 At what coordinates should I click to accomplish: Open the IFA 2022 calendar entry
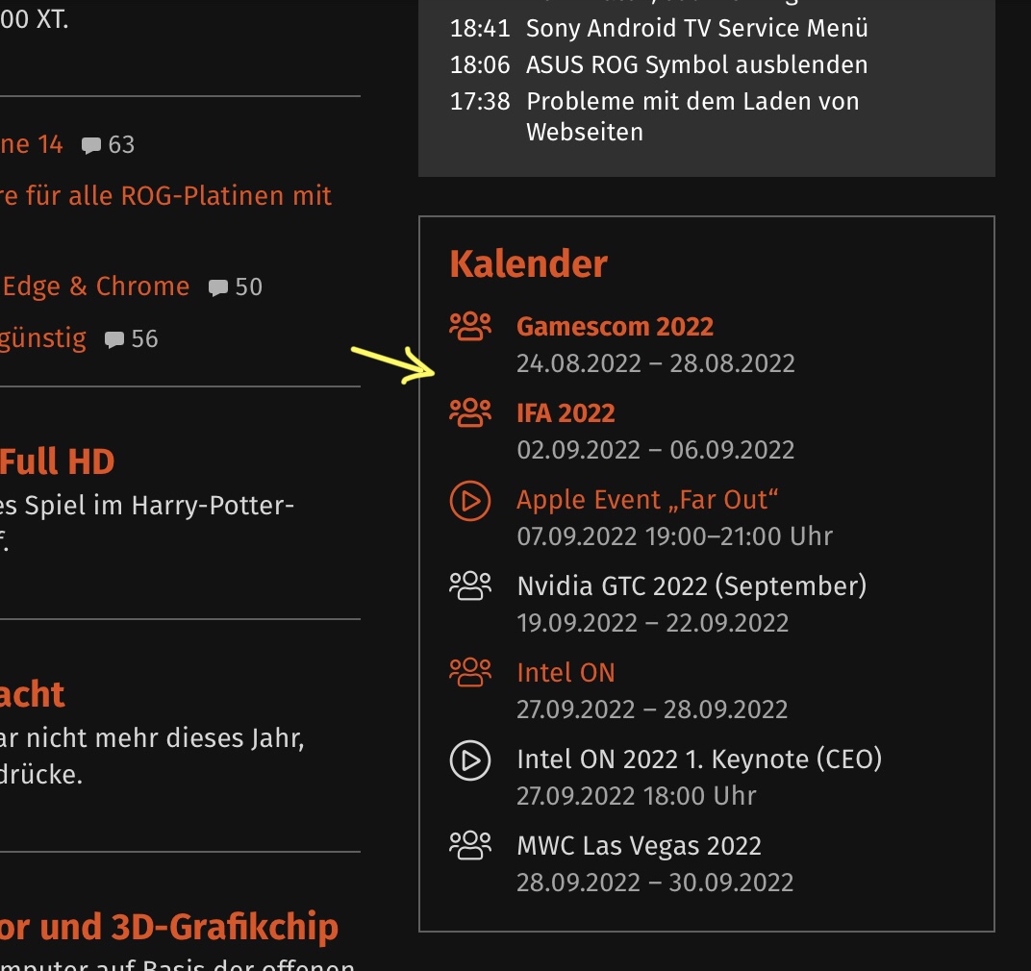coord(566,413)
